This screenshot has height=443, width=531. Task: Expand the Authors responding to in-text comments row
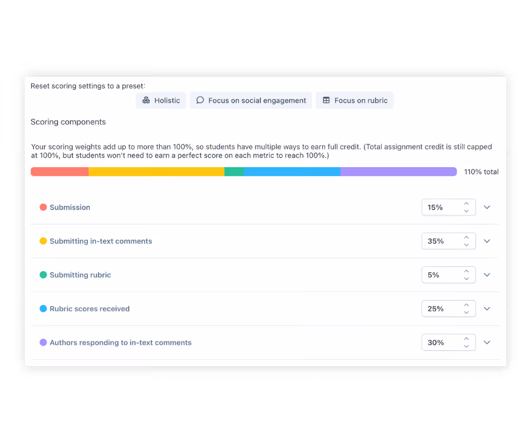coord(487,343)
